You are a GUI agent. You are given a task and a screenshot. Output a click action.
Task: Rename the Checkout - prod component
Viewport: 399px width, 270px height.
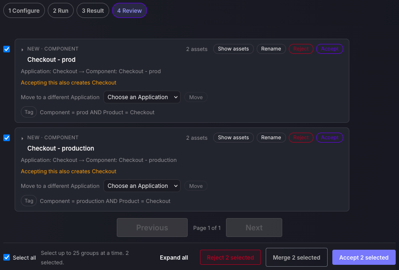click(x=271, y=49)
